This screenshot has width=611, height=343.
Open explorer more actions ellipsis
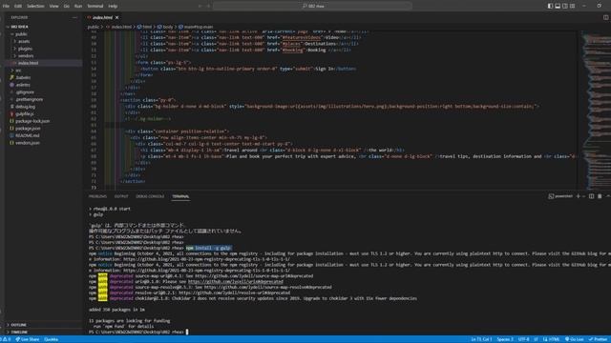point(74,17)
